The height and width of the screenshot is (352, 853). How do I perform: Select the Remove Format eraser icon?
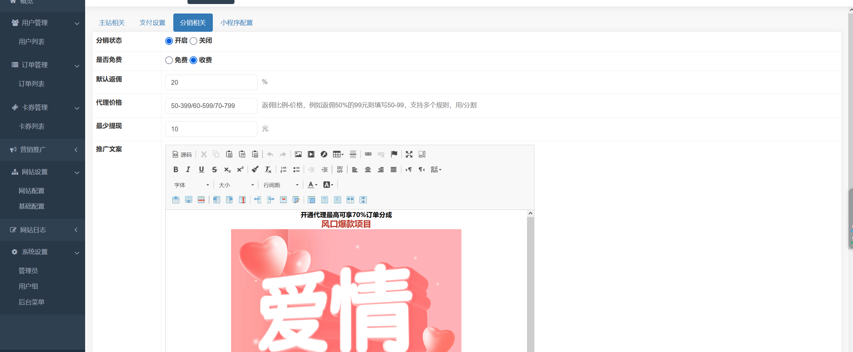255,169
